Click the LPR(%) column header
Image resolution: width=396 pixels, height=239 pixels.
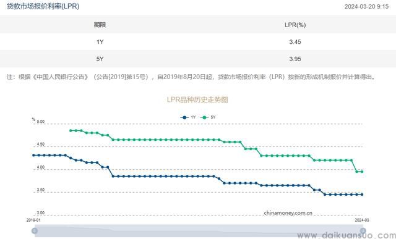click(x=295, y=25)
